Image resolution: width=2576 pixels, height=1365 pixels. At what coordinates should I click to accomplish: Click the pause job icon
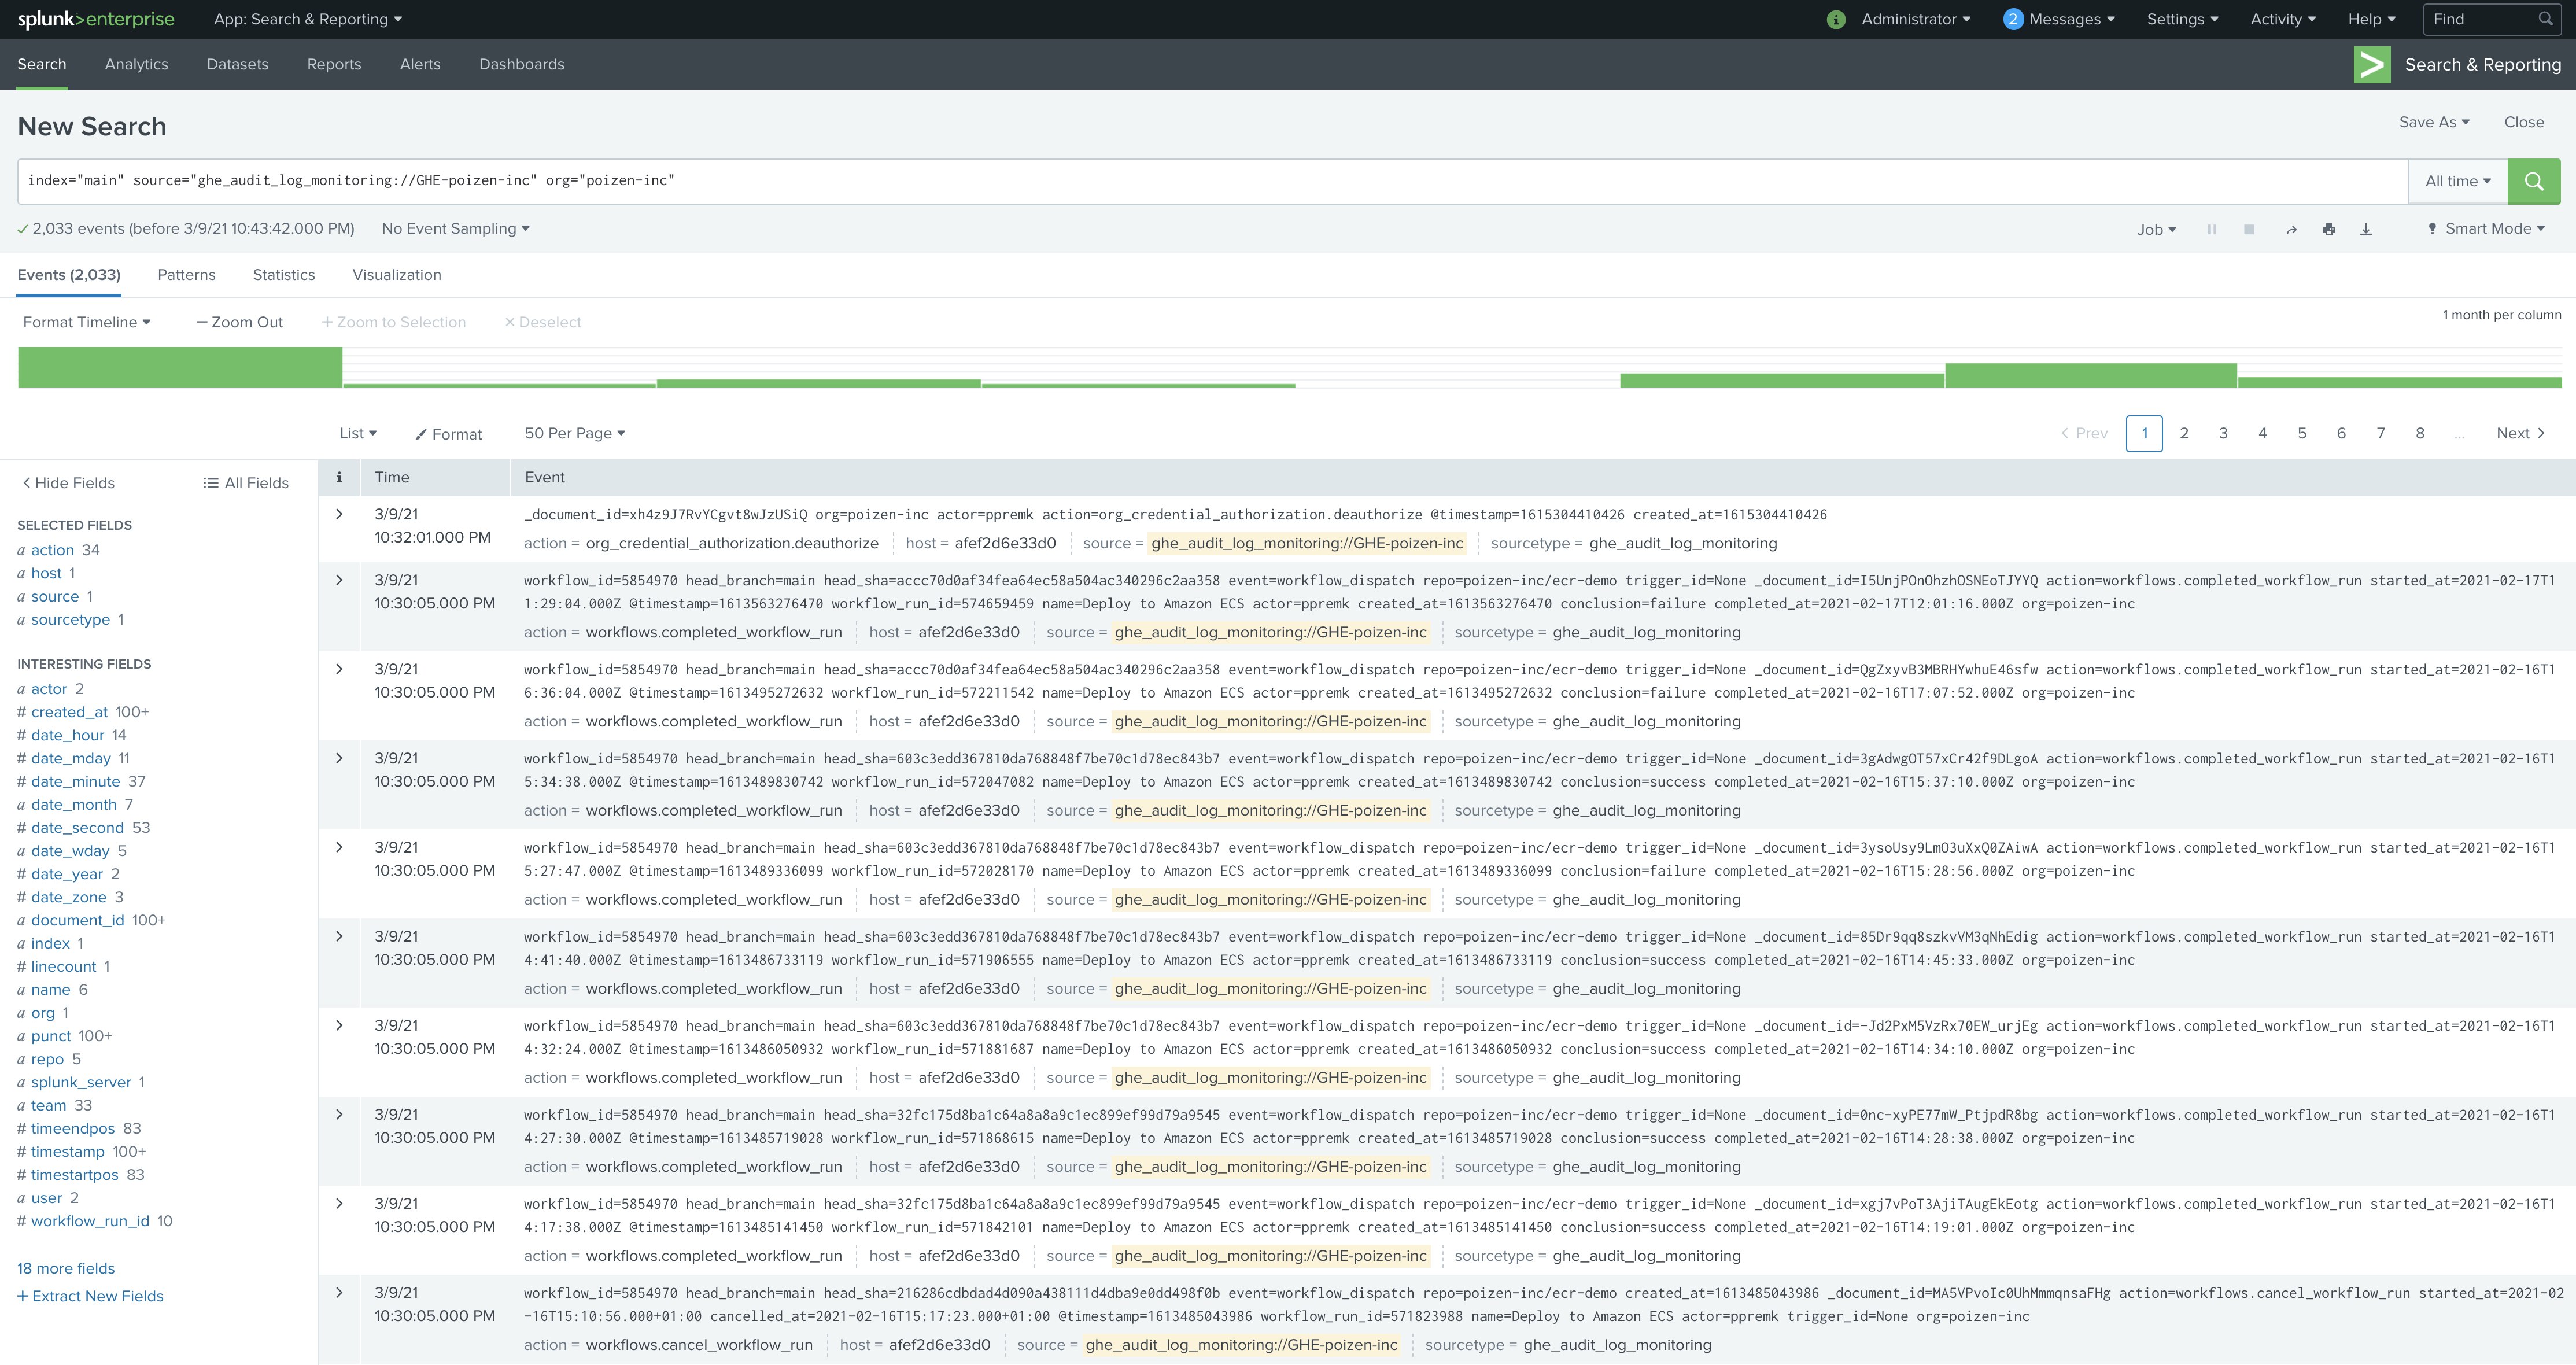point(2212,230)
